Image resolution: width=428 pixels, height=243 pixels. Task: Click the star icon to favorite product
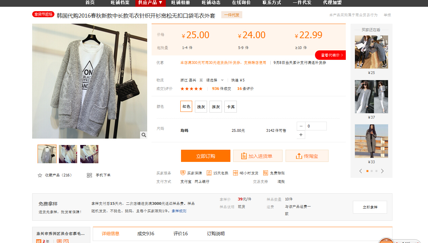40,175
